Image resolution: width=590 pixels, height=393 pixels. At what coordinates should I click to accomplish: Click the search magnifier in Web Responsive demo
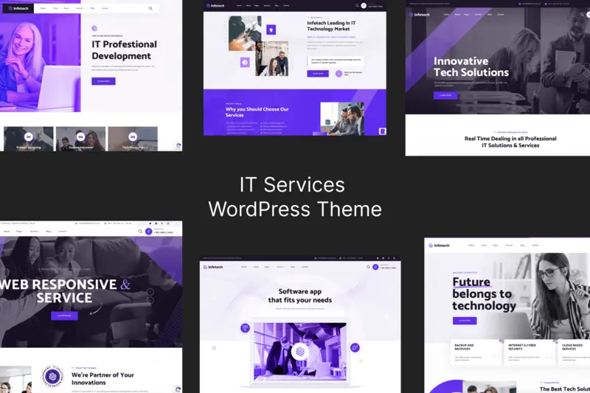click(140, 232)
